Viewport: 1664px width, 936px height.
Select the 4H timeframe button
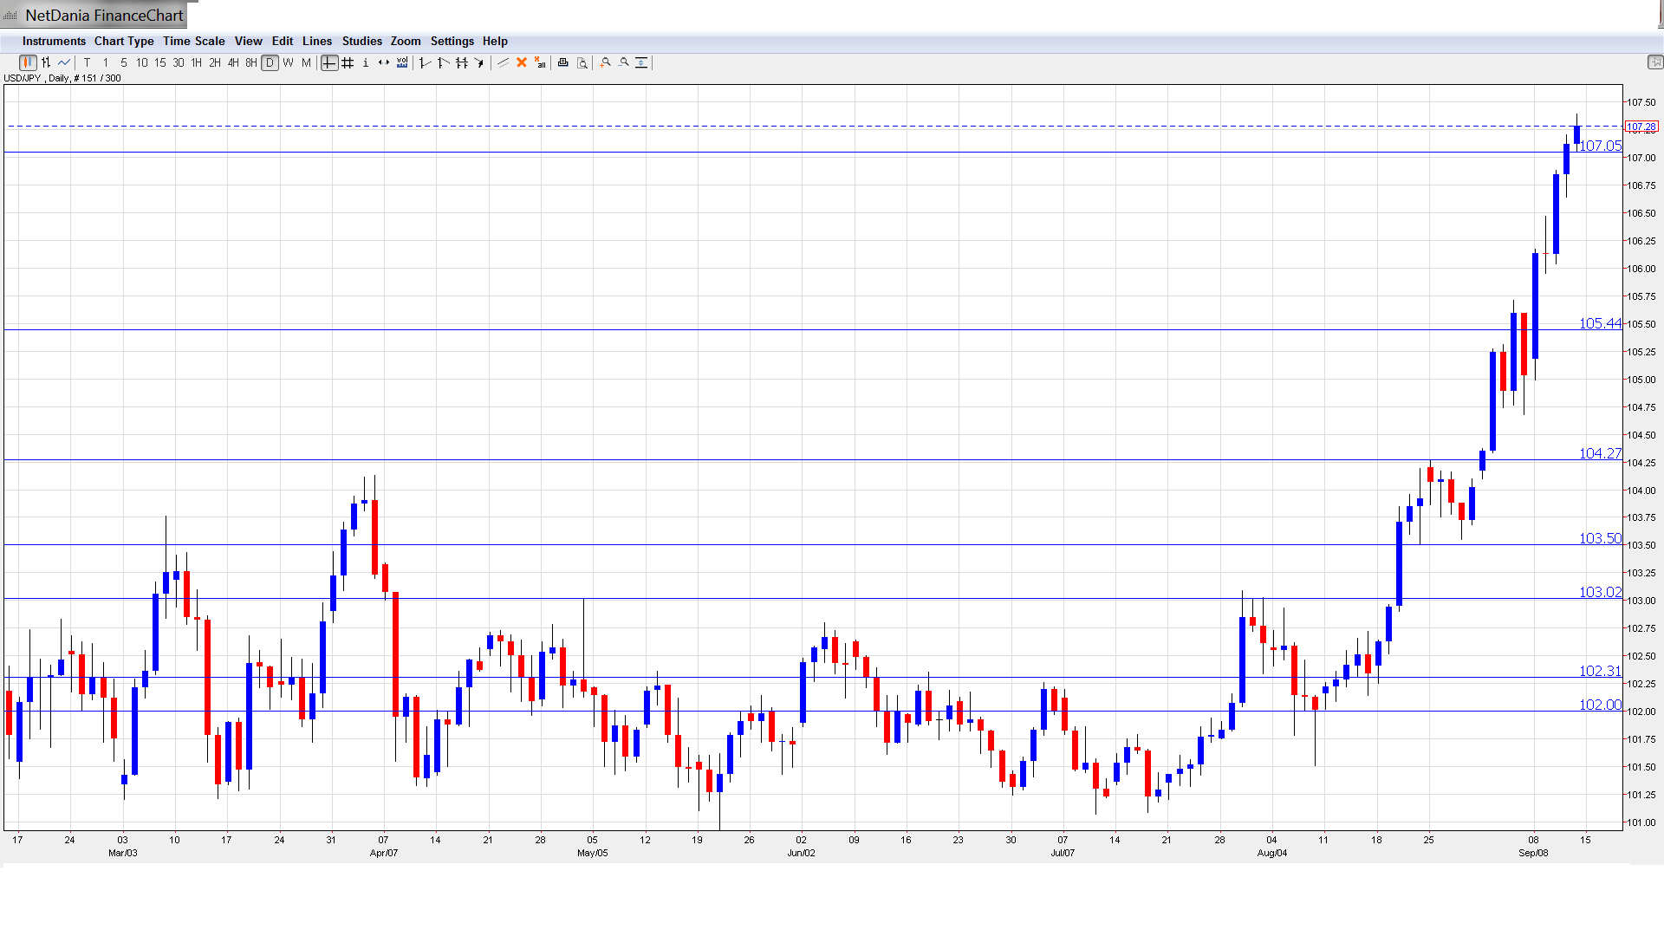(x=233, y=62)
